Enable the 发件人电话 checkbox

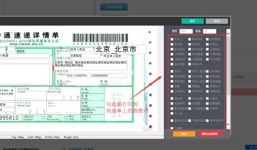tap(190, 71)
